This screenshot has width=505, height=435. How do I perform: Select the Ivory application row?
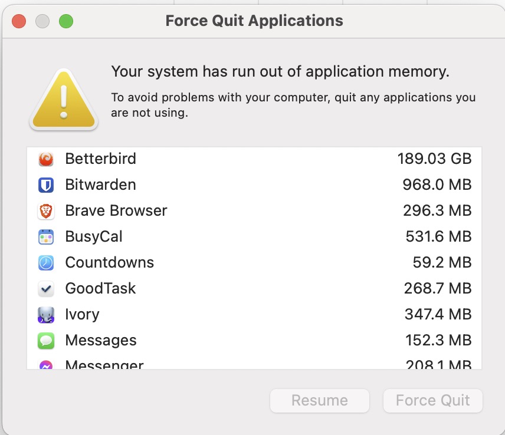(83, 315)
